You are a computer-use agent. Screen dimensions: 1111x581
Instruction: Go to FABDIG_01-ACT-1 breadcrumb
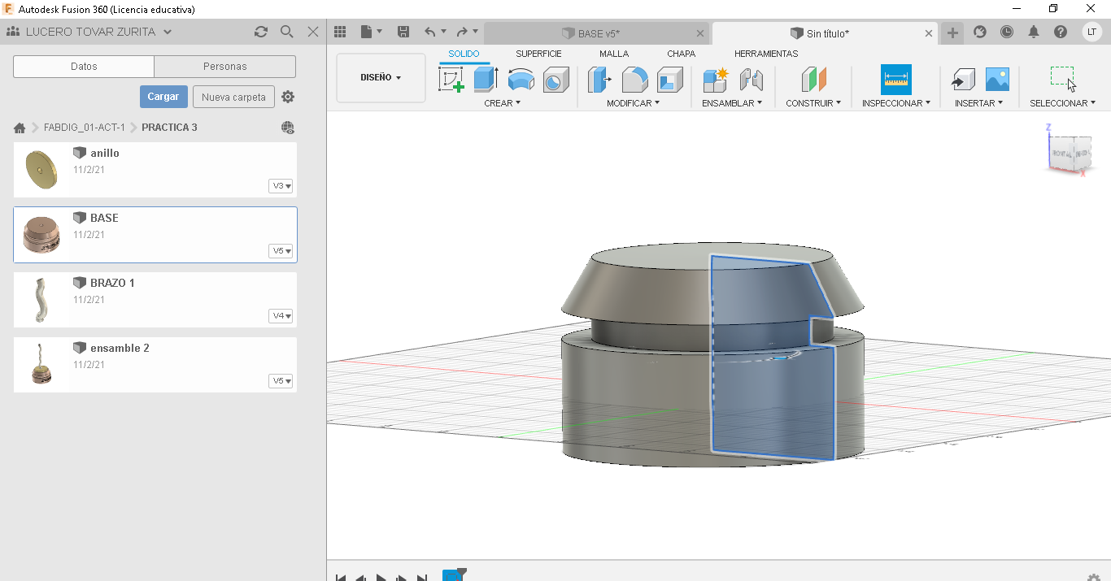tap(85, 128)
